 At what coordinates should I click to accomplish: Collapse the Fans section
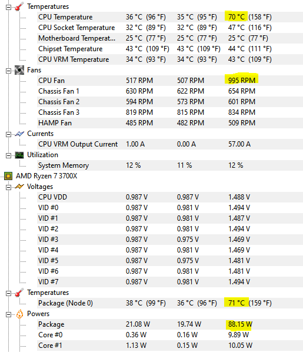pos(8,71)
